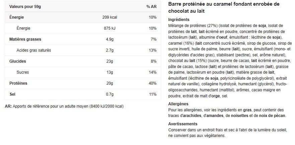
Task: Select the 'Mélange de protéines (27%)' ingredient text
Action: tap(193, 25)
